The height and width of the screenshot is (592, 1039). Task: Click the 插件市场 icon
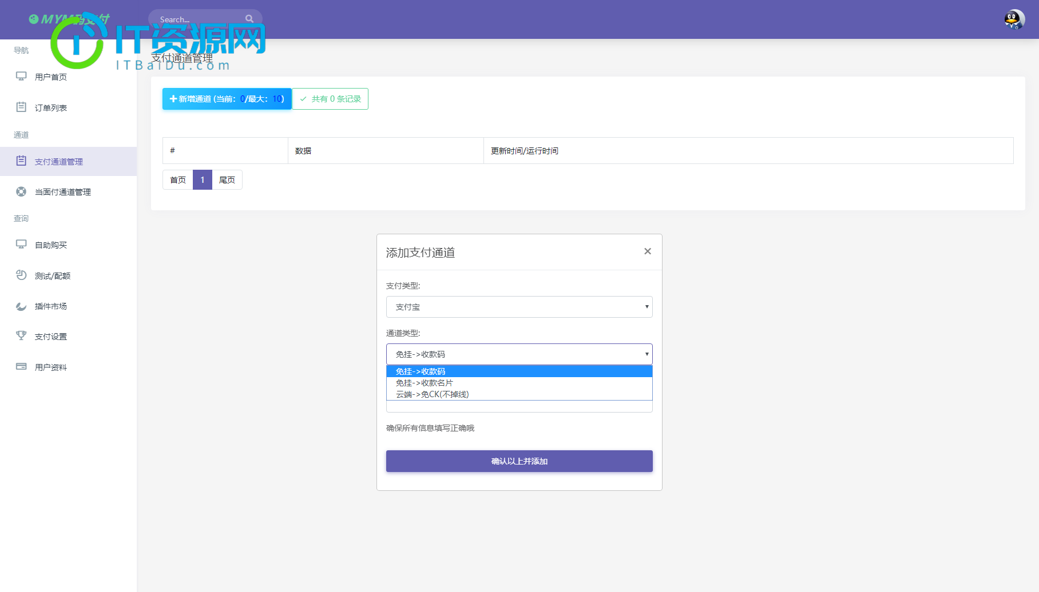point(21,306)
